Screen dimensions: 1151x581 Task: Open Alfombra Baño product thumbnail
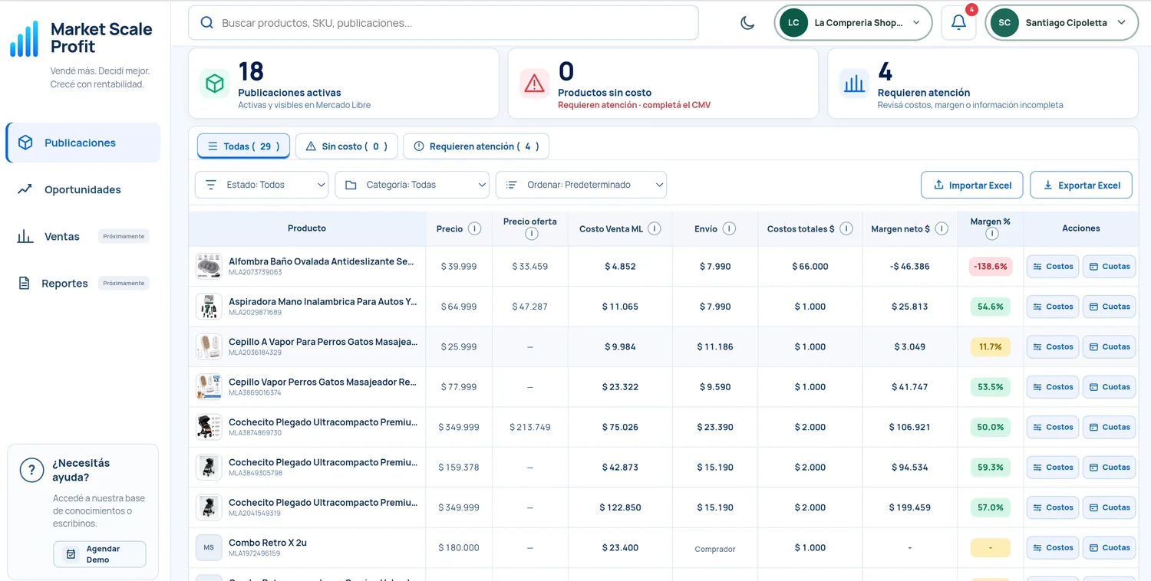point(209,267)
